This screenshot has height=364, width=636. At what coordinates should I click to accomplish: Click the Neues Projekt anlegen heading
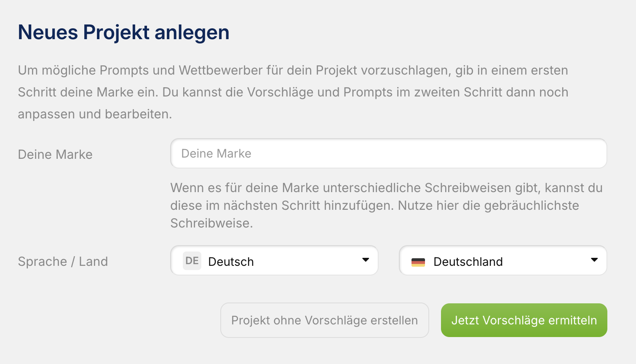[123, 32]
